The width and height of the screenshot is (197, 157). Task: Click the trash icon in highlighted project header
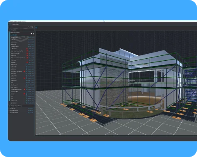click(x=33, y=33)
